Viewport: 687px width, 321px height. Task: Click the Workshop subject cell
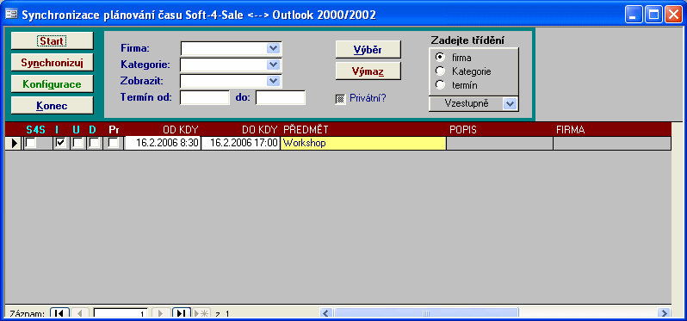pyautogui.click(x=363, y=143)
